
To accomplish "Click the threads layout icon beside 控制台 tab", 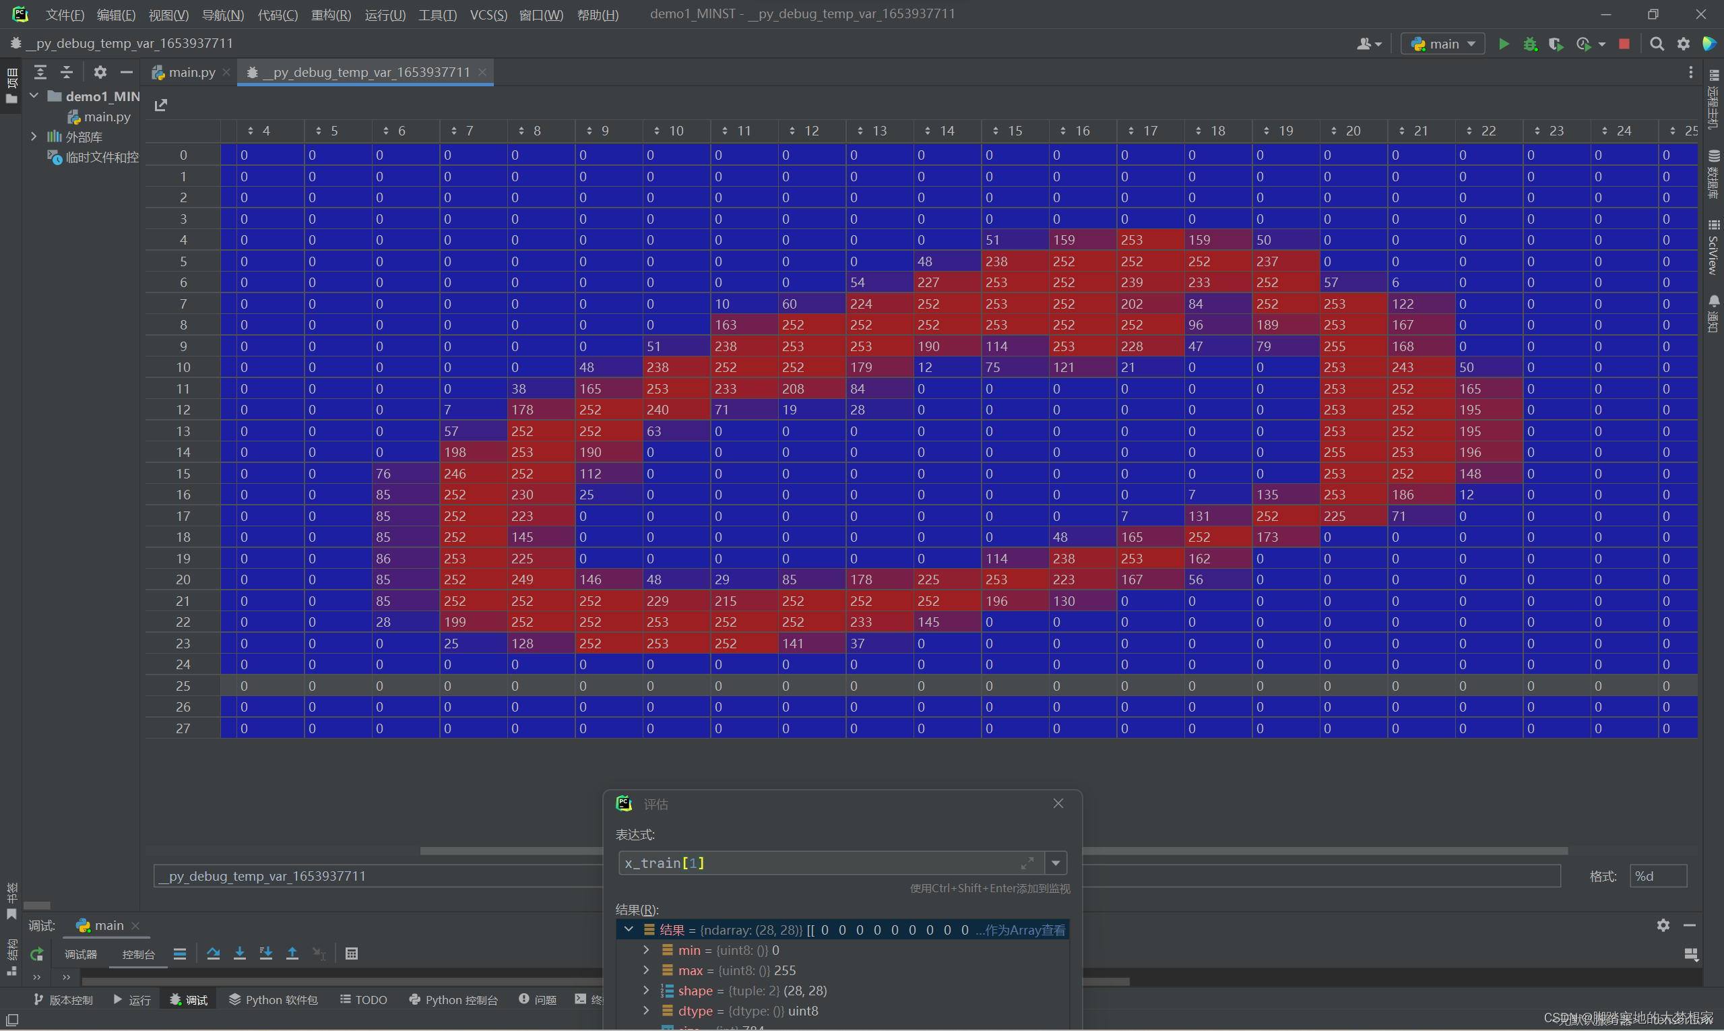I will point(180,954).
